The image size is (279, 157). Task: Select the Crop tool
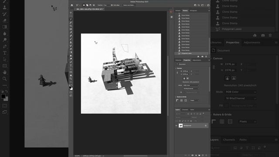[x=71, y=26]
